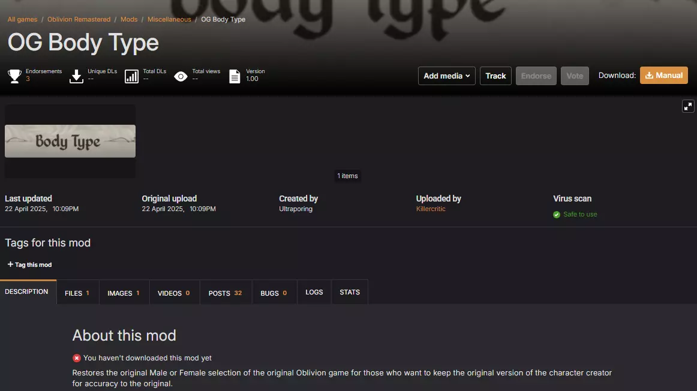697x391 pixels.
Task: Open the Mods breadcrumb link
Action: point(129,20)
